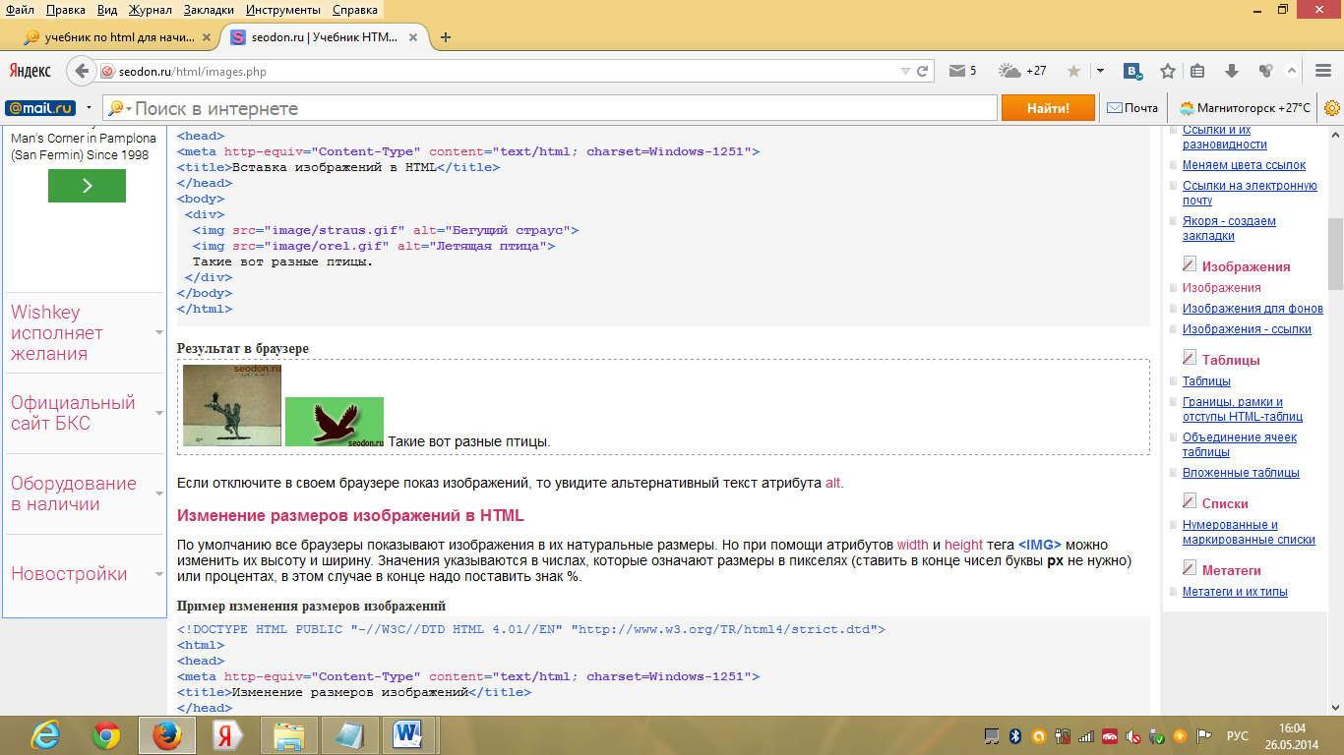Launch Google Chrome from the taskbar
Screen dimensions: 1344x755
[x=106, y=735]
